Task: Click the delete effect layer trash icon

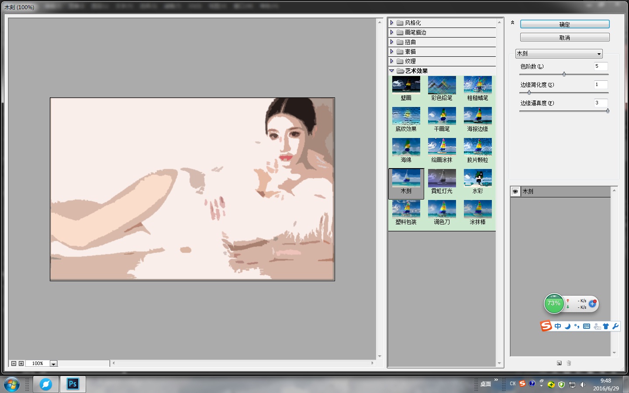Action: 569,363
